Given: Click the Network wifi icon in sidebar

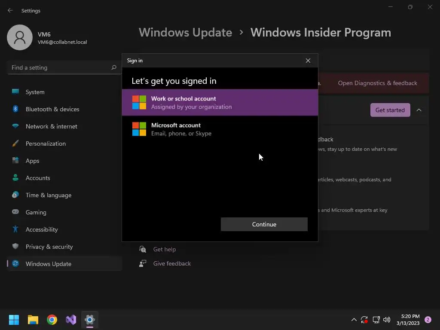Looking at the screenshot, I should (x=15, y=126).
